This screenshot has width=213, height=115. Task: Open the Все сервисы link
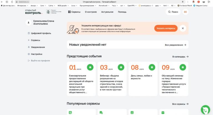coord(180,104)
